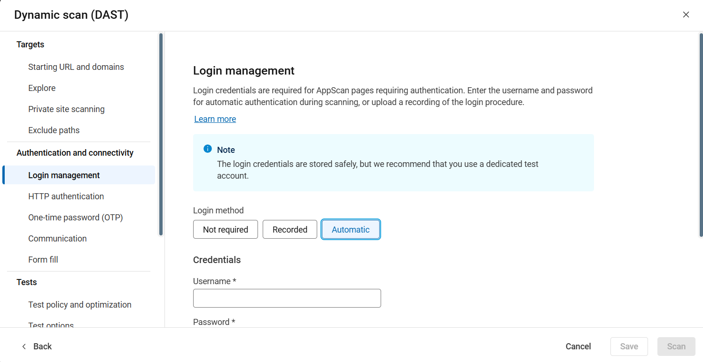Go to One-time password (OTP)
Screen dimensions: 703x362
(x=75, y=218)
